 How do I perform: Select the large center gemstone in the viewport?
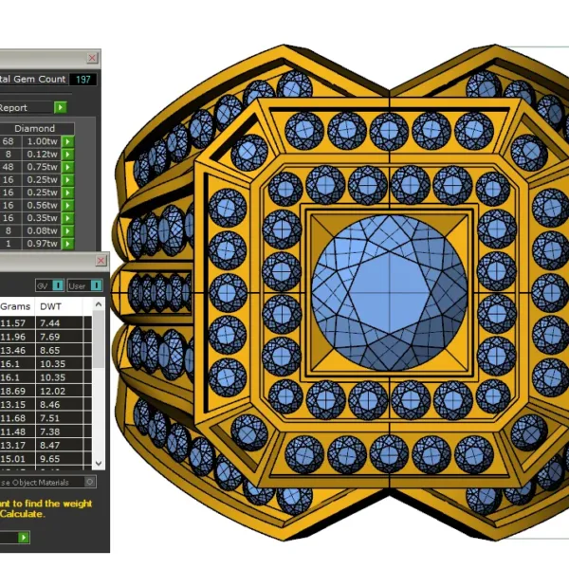point(390,293)
